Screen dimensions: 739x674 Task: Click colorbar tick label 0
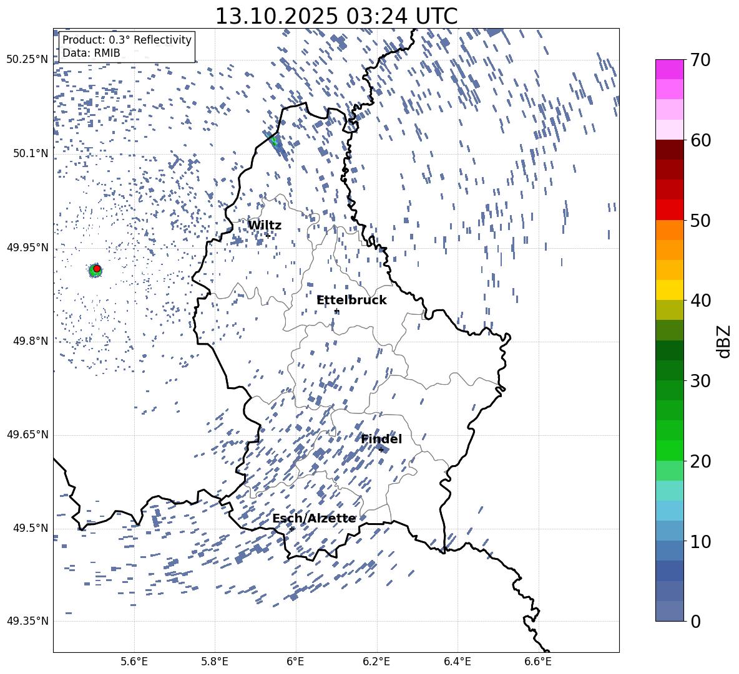coord(695,622)
